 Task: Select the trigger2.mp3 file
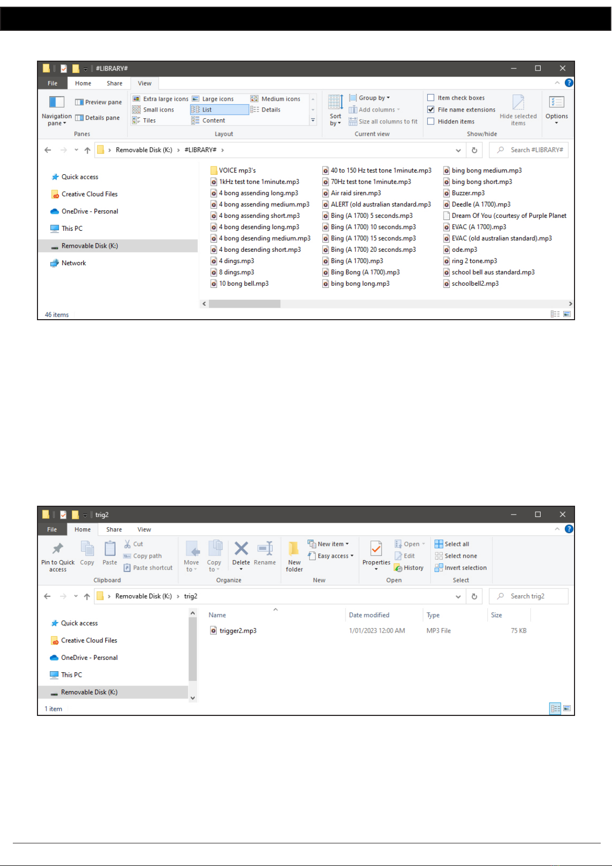(238, 631)
